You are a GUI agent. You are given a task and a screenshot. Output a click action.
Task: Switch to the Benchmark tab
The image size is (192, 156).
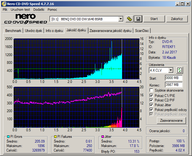coord(13,30)
